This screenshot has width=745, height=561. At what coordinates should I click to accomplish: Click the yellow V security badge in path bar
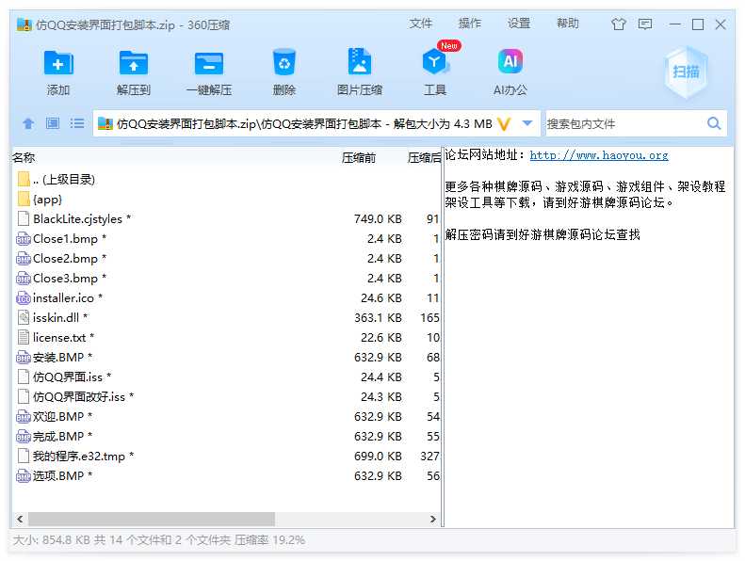tap(504, 124)
